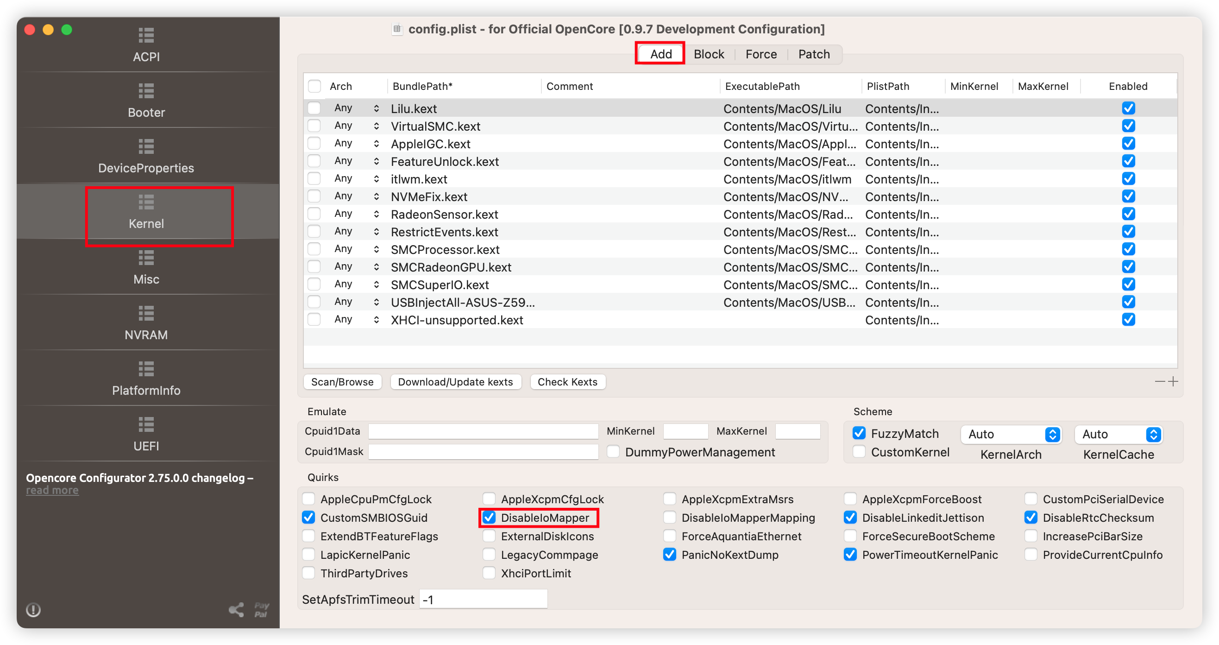1219x645 pixels.
Task: Go to NVRAM section icon
Action: (146, 314)
